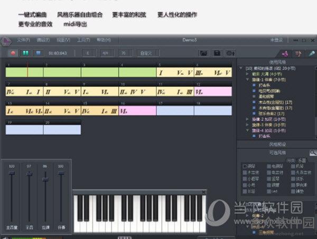Adjust the 伴奏 volume slider
The width and height of the screenshot is (317, 239).
[61, 173]
